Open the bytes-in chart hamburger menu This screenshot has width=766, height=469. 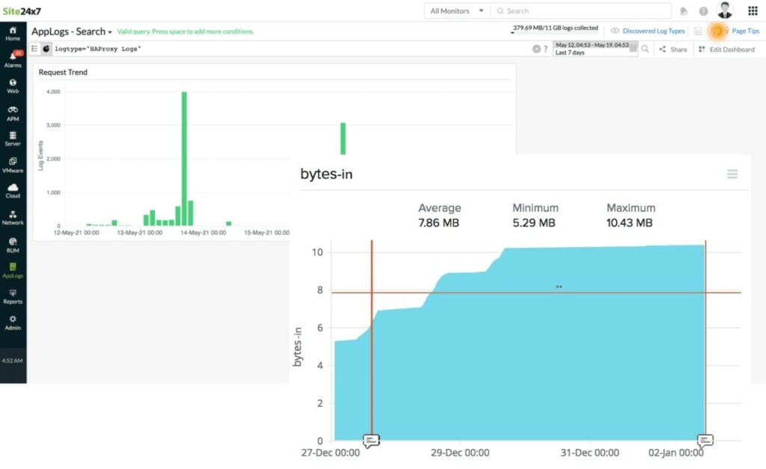pos(732,174)
